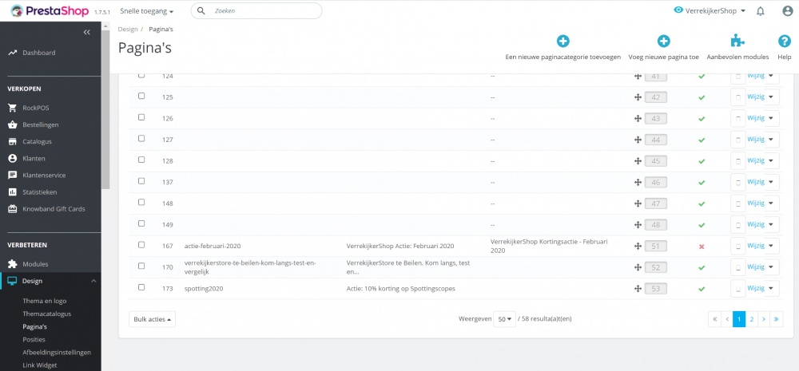Toggle the green check status for row 149
Screen dimensions: 799x371
pos(702,225)
